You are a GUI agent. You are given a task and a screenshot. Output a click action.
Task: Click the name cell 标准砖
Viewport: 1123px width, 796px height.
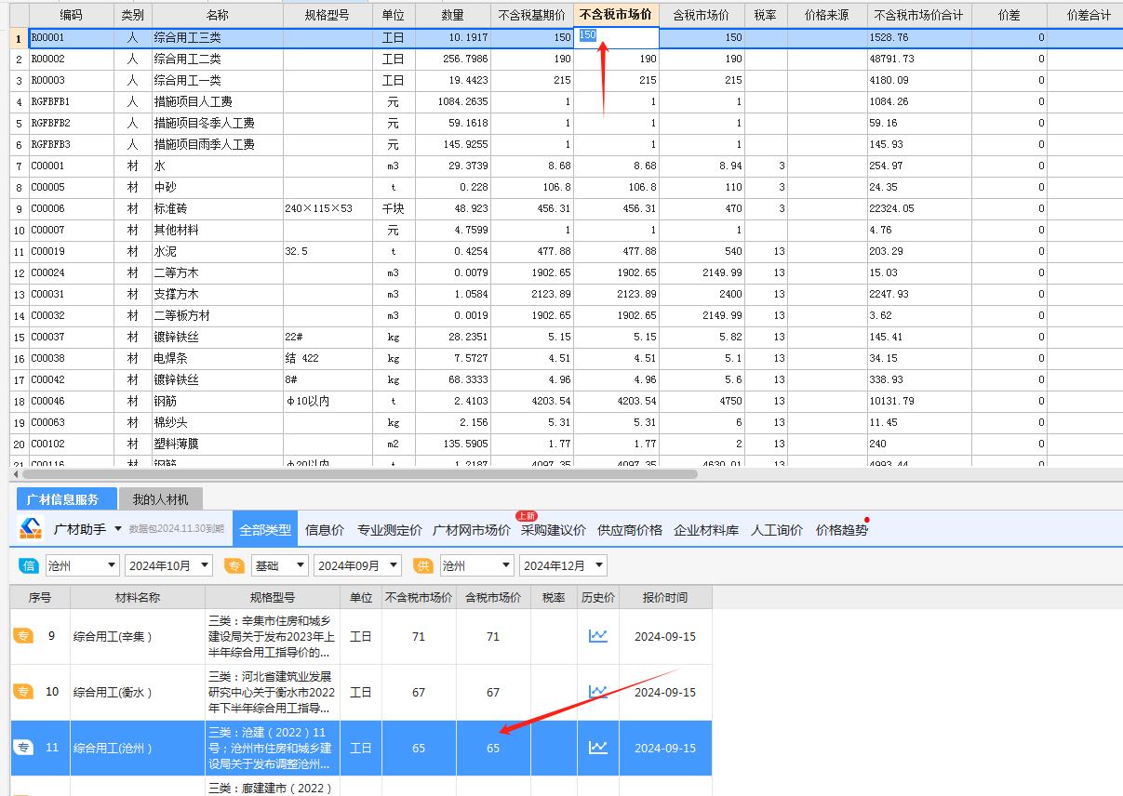217,208
